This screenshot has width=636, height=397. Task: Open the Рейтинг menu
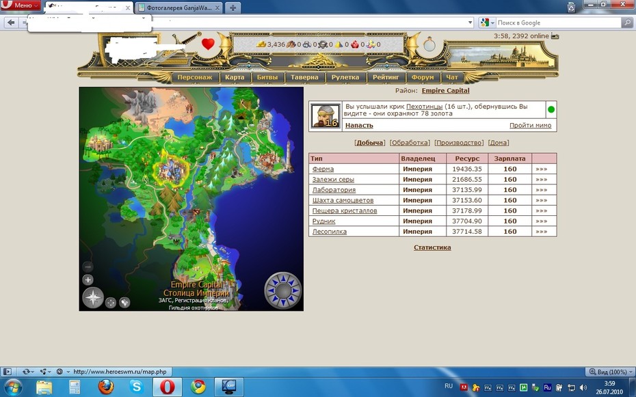click(x=386, y=77)
